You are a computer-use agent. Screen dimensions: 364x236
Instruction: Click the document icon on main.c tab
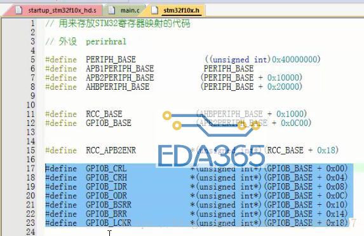click(112, 10)
